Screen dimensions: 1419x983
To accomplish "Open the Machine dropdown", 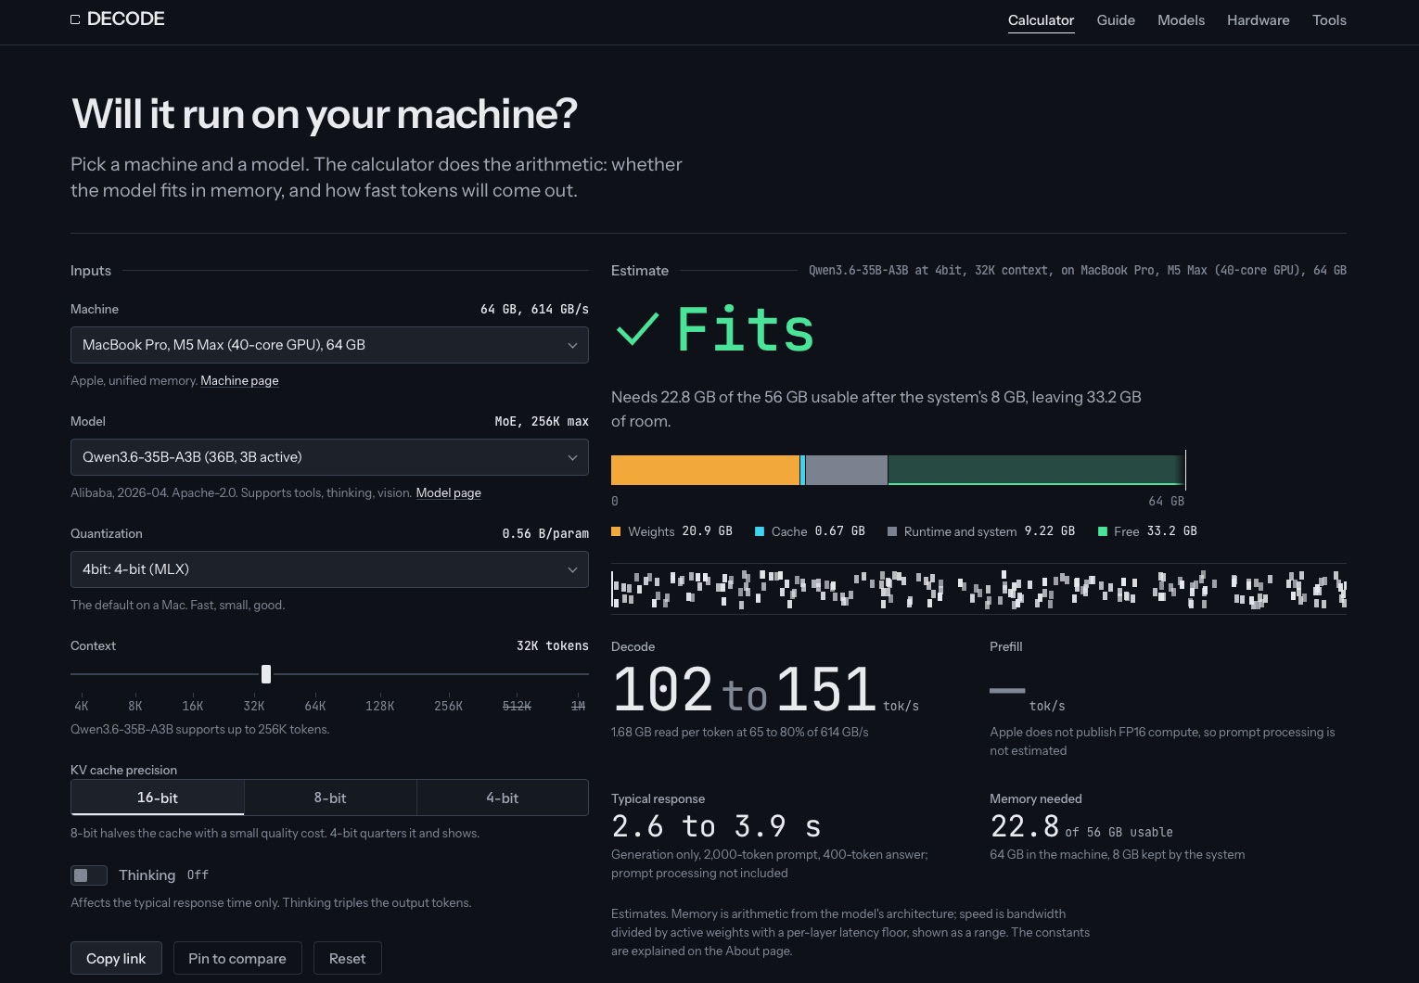I will point(329,345).
